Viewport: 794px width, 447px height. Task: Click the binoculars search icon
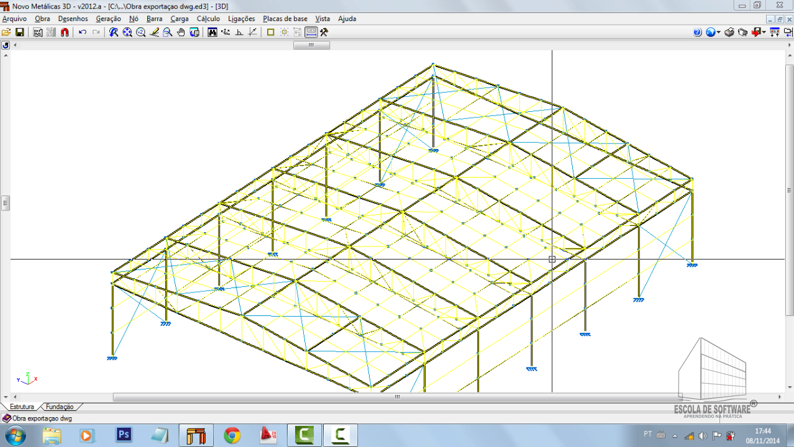click(x=212, y=32)
